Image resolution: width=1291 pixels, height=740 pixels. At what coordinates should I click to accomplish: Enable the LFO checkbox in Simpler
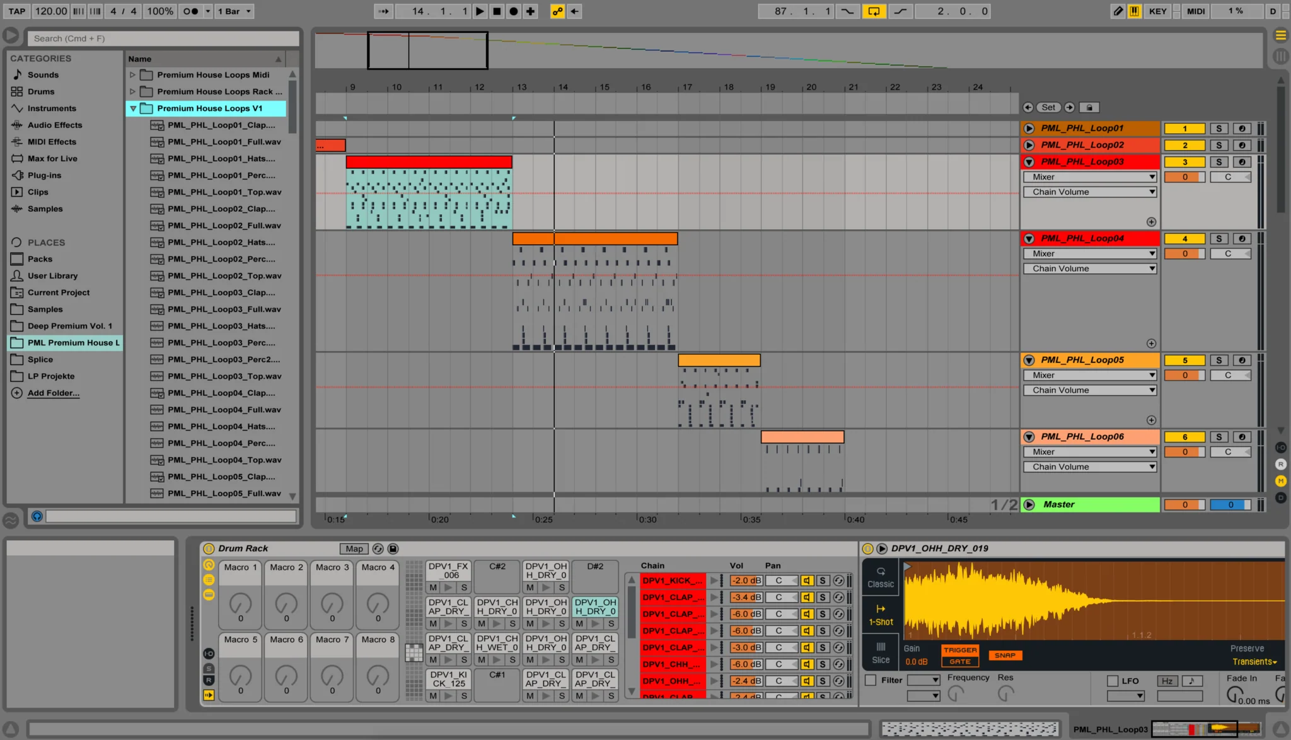click(1113, 681)
